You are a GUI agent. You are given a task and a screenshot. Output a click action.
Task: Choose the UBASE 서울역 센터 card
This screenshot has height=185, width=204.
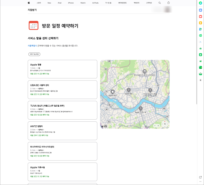click(x=62, y=90)
